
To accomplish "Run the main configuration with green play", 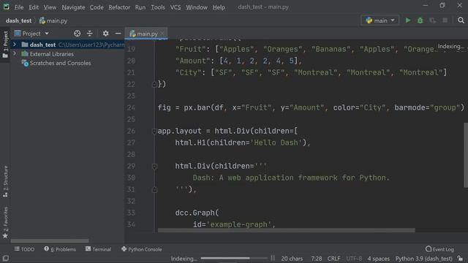I will (x=408, y=20).
